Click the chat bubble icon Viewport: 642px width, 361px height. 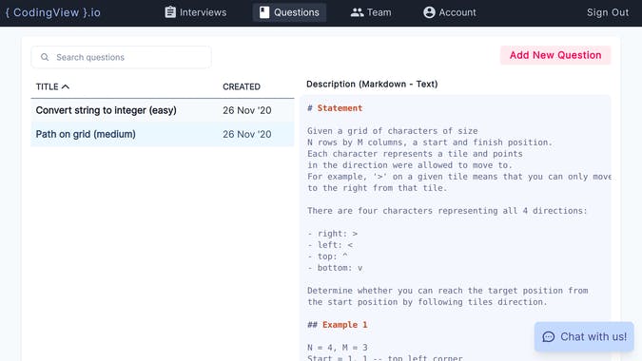click(x=549, y=337)
